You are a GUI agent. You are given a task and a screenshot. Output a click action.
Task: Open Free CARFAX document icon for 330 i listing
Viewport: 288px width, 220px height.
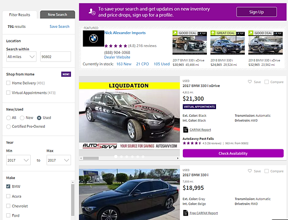click(185, 213)
